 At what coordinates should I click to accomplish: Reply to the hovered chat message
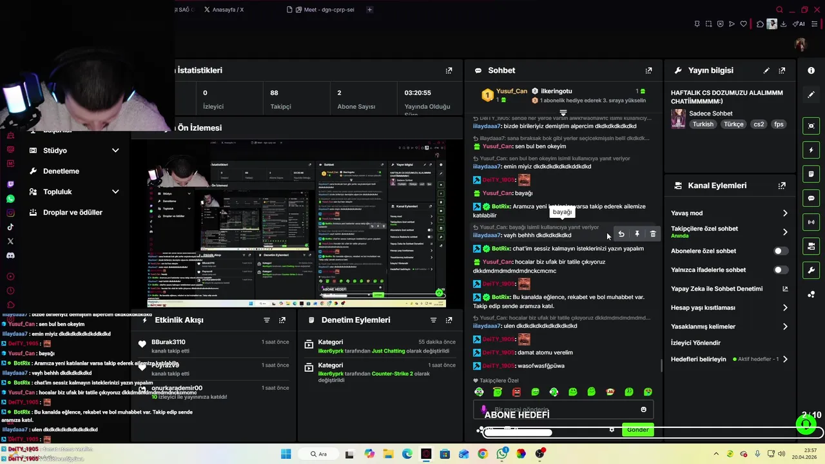(x=621, y=234)
